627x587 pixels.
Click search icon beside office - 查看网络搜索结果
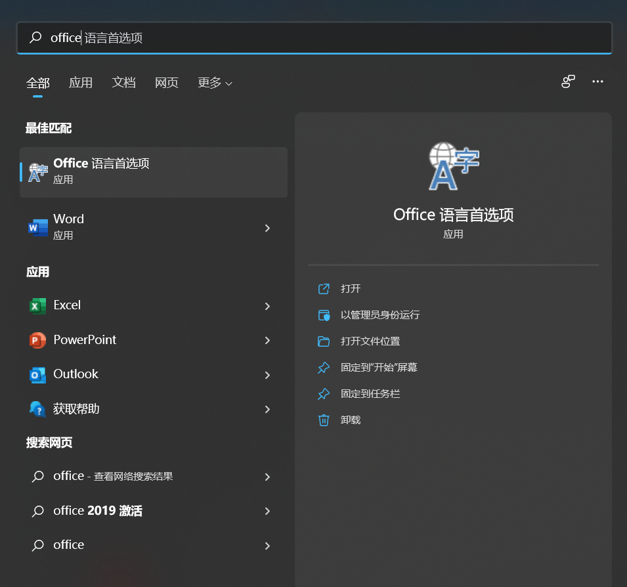point(38,477)
